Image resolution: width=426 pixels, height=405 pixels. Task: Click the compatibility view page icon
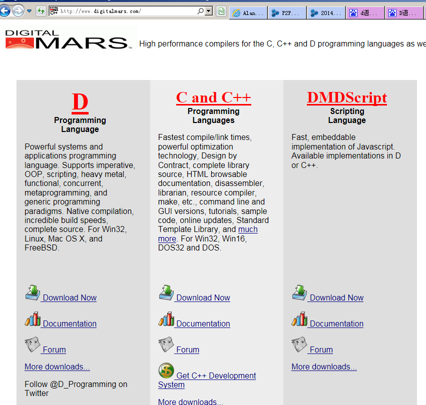pos(221,11)
